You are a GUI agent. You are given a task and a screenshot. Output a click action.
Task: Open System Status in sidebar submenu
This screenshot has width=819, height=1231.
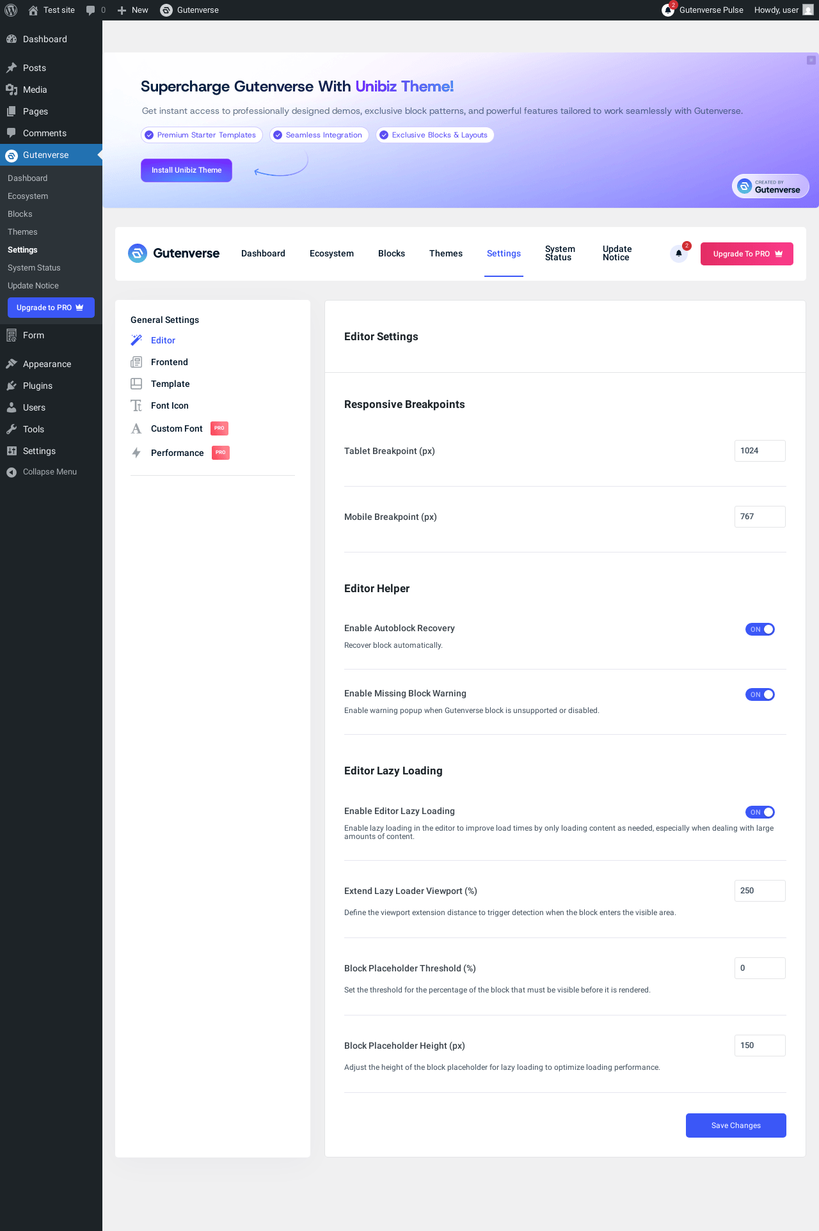(34, 268)
